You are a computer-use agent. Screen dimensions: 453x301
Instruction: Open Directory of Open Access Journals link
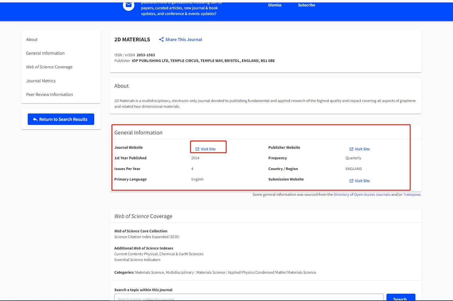[x=362, y=195]
